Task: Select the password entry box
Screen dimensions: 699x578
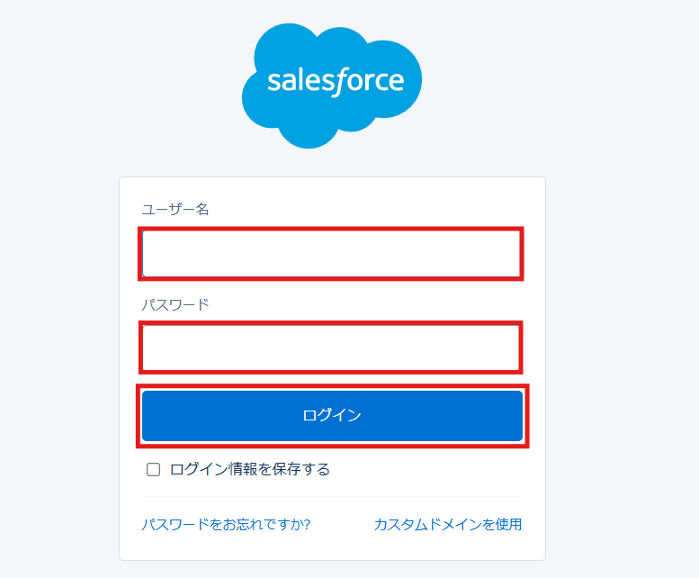Action: click(331, 348)
